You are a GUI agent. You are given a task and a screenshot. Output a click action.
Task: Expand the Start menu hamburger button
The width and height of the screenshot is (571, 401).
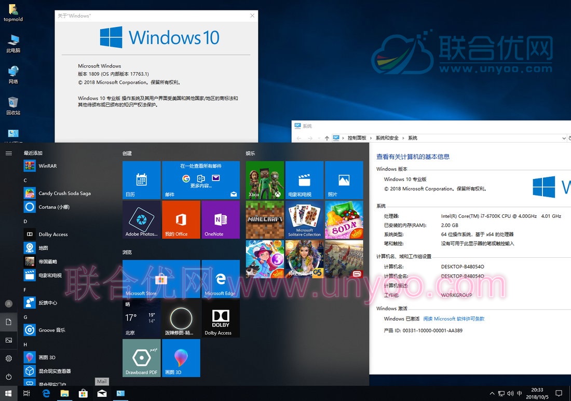pyautogui.click(x=9, y=153)
